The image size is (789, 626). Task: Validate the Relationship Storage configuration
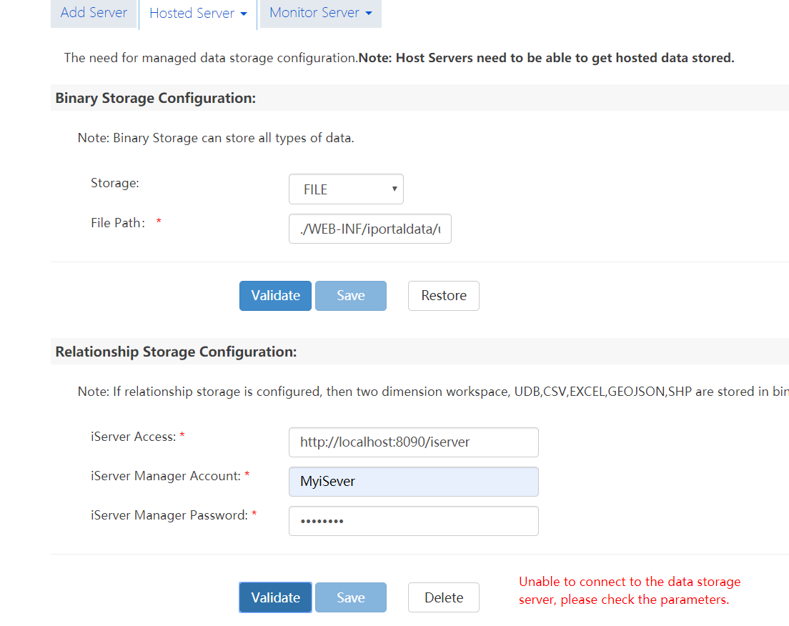pyautogui.click(x=275, y=597)
